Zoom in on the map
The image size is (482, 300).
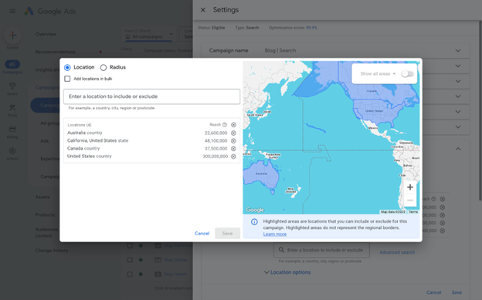(410, 187)
